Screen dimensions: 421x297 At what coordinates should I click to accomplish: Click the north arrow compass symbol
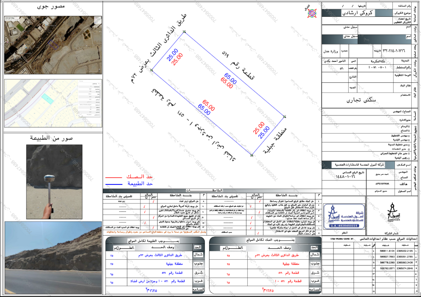pyautogui.click(x=312, y=13)
